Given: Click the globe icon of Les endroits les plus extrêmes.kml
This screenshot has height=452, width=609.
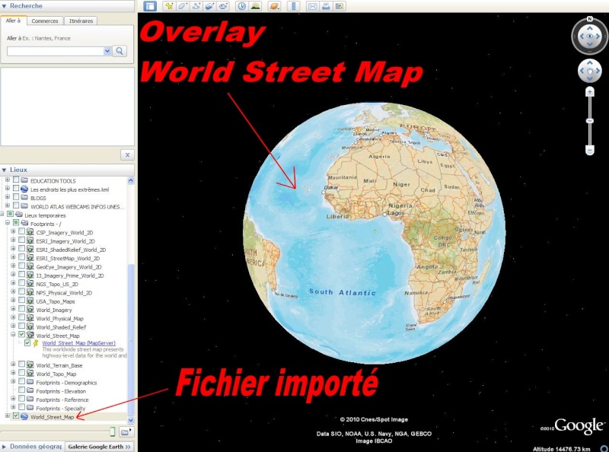Looking at the screenshot, I should (x=24, y=189).
